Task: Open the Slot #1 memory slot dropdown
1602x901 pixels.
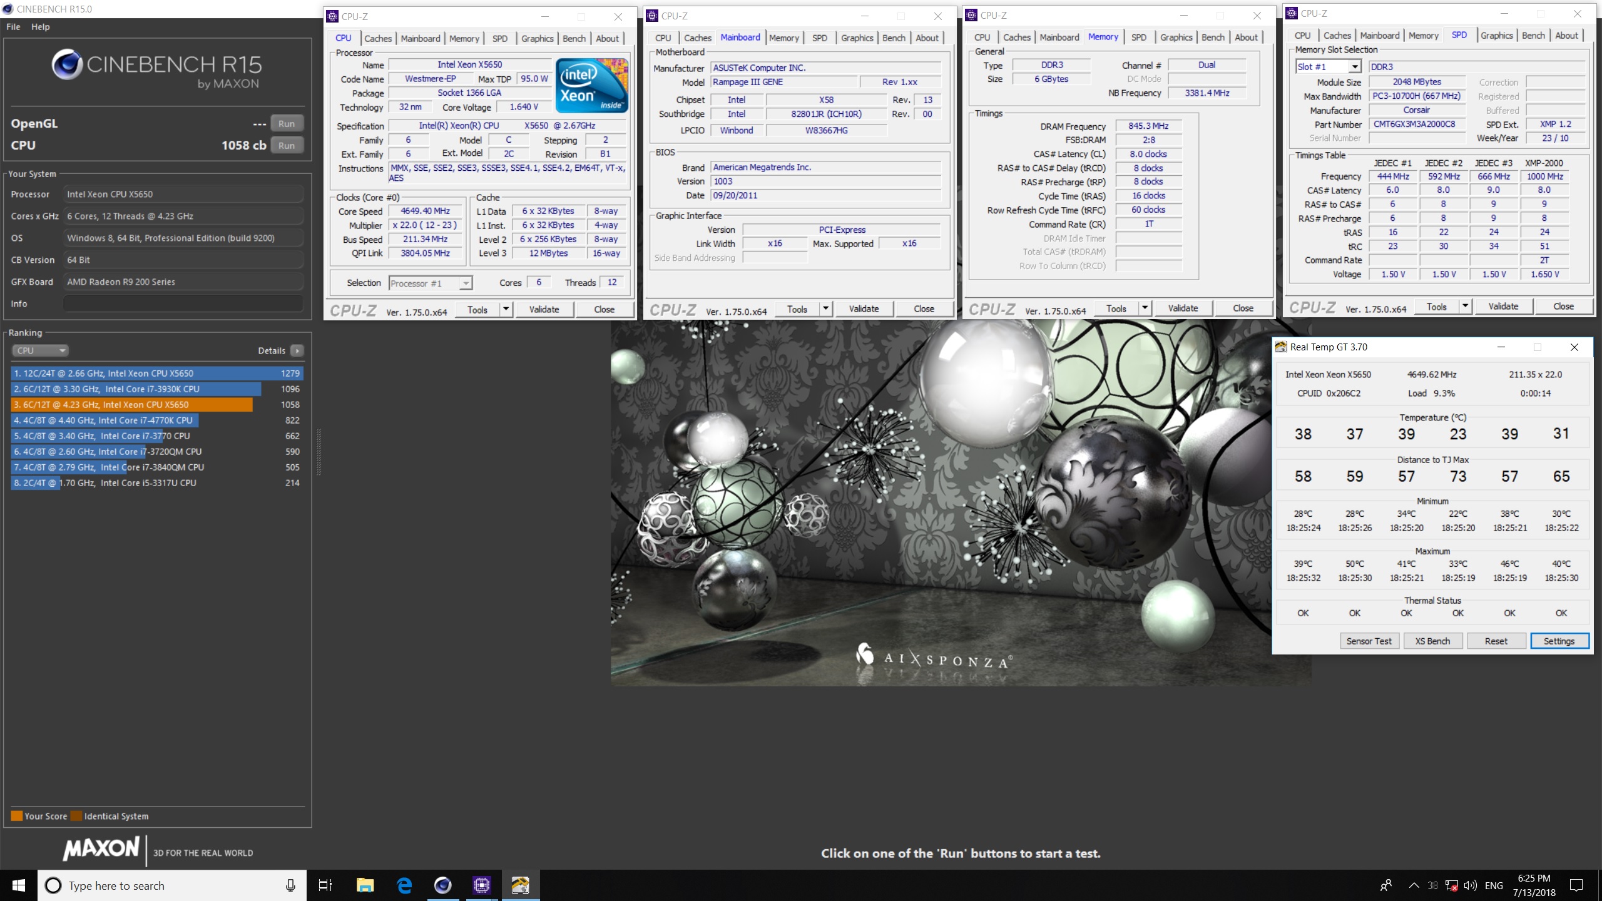Action: tap(1329, 66)
